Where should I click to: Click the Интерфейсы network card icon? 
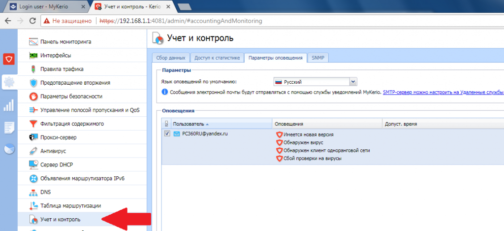[x=33, y=55]
